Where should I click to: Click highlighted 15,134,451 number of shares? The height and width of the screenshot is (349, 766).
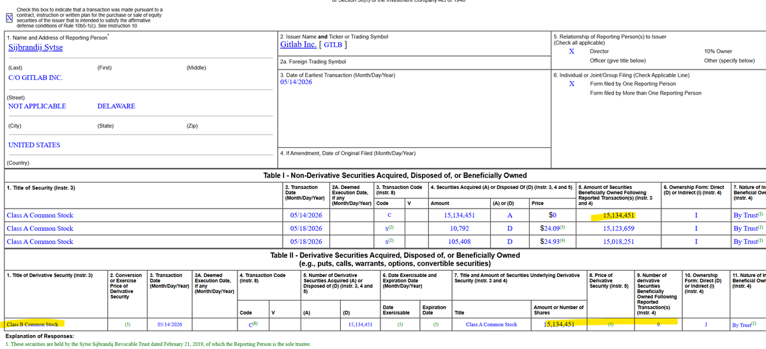point(560,325)
